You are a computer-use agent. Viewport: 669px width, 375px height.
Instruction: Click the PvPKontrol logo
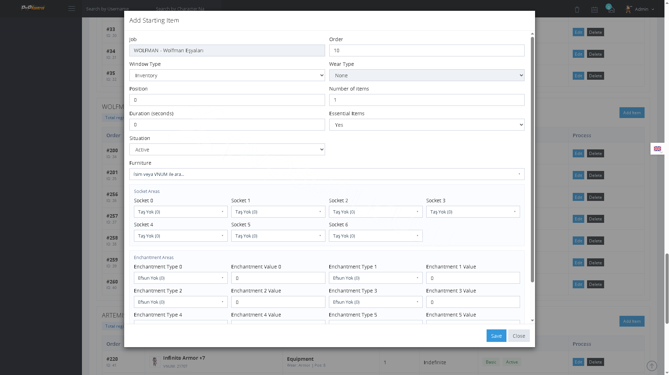coord(33,8)
